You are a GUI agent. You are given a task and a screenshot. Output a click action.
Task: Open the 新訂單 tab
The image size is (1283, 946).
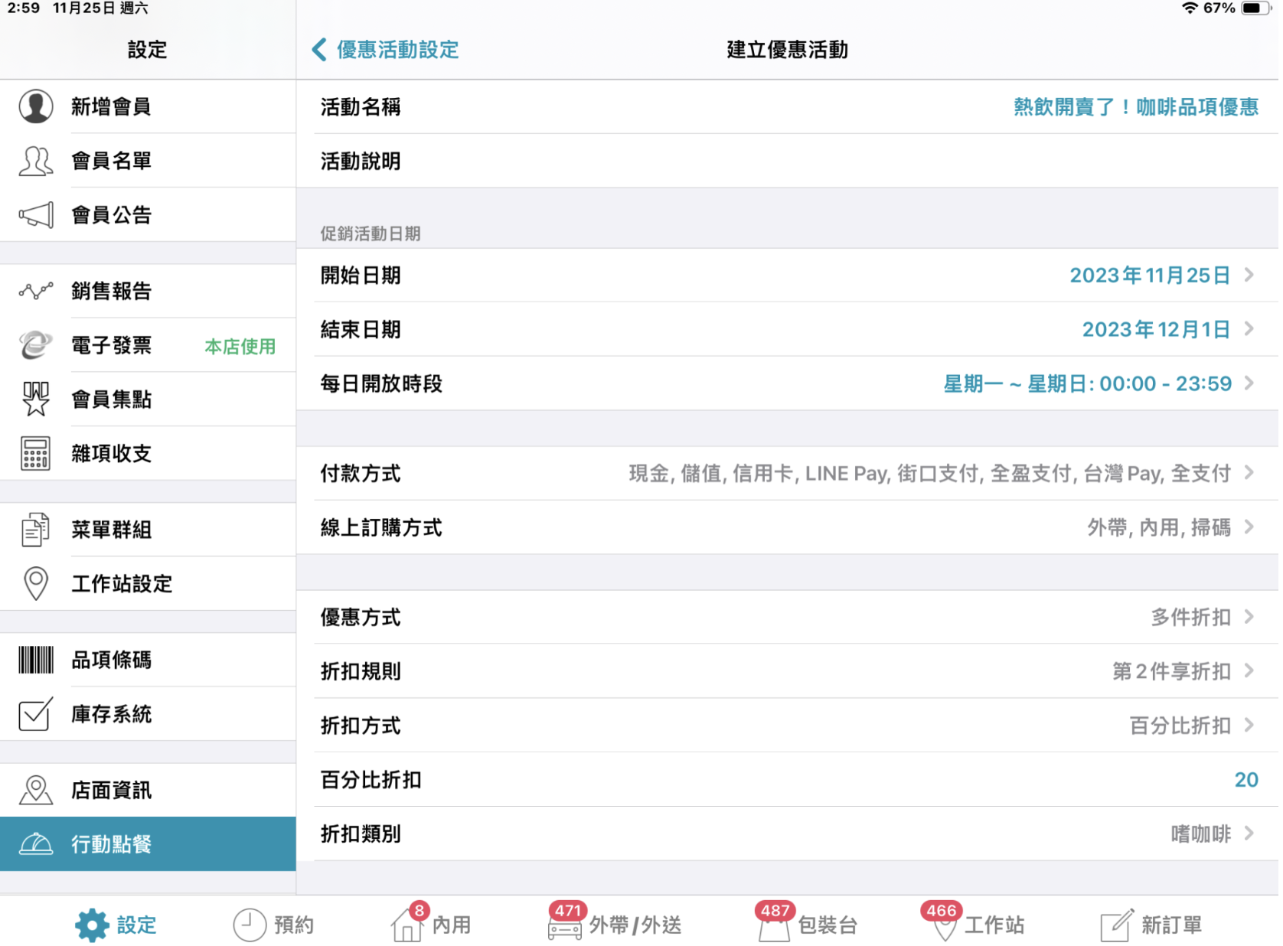coord(1151,925)
